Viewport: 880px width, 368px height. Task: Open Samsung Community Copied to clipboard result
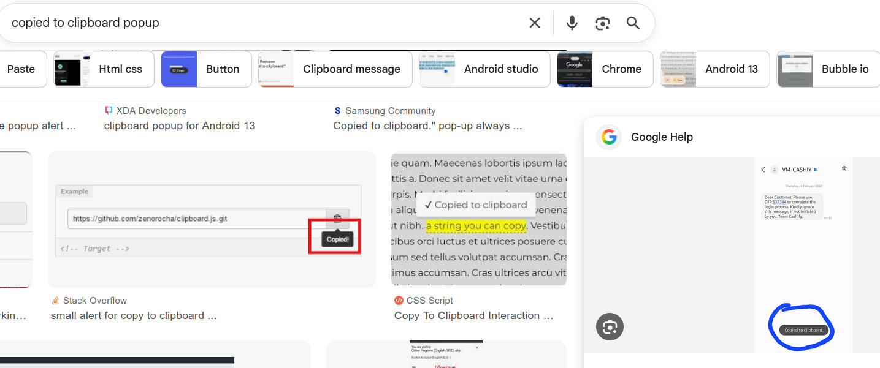(427, 126)
